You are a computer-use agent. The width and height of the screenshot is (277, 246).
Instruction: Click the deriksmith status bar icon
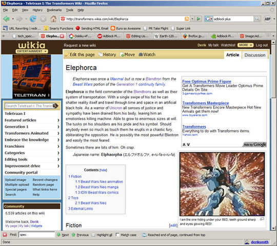point(247,242)
